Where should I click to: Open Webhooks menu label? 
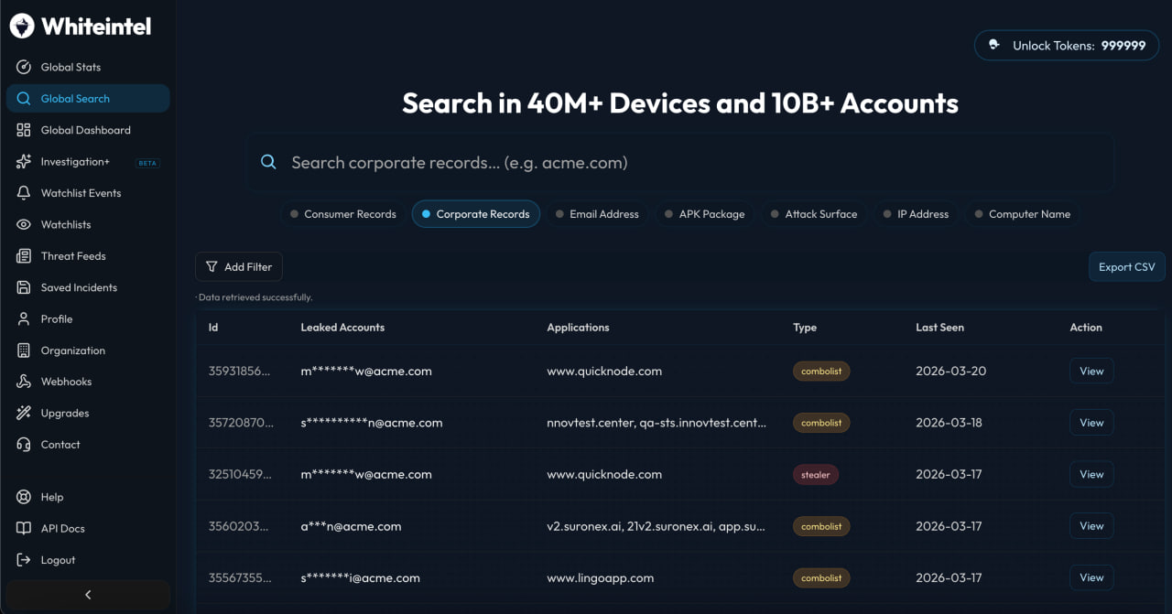pos(66,382)
